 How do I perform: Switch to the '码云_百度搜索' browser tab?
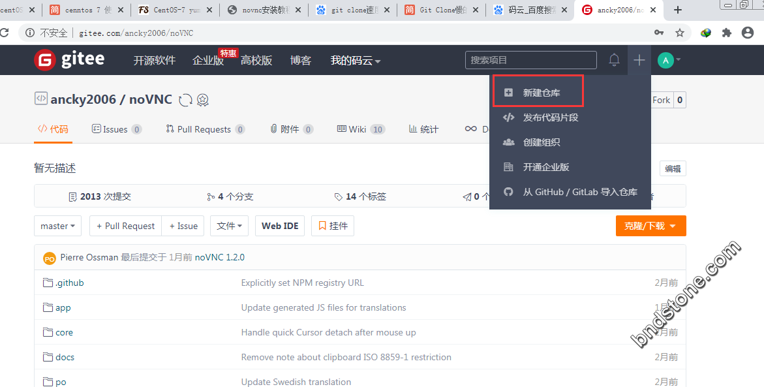pos(530,10)
